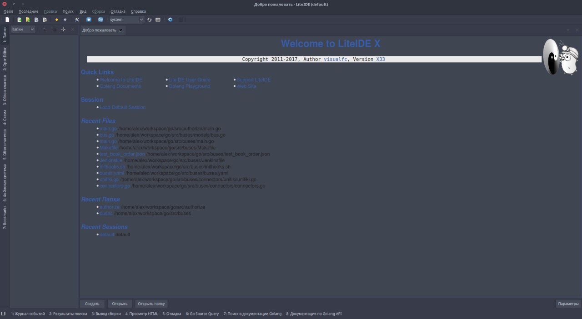
Task: Open the Отладка menu
Action: tap(118, 11)
